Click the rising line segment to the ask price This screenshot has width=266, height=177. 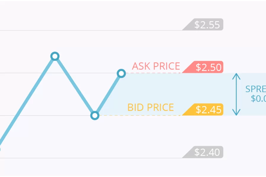[108, 94]
